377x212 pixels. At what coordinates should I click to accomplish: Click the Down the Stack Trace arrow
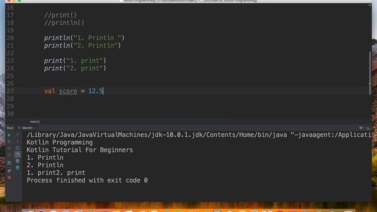coord(18,141)
